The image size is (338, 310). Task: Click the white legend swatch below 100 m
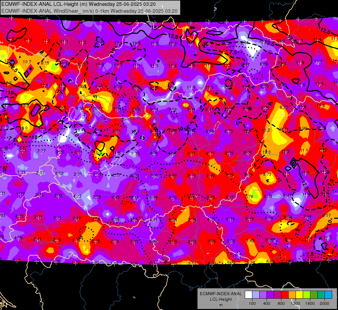(249, 295)
